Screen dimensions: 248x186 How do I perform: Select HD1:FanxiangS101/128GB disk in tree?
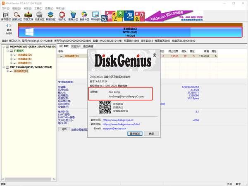(x=31, y=67)
